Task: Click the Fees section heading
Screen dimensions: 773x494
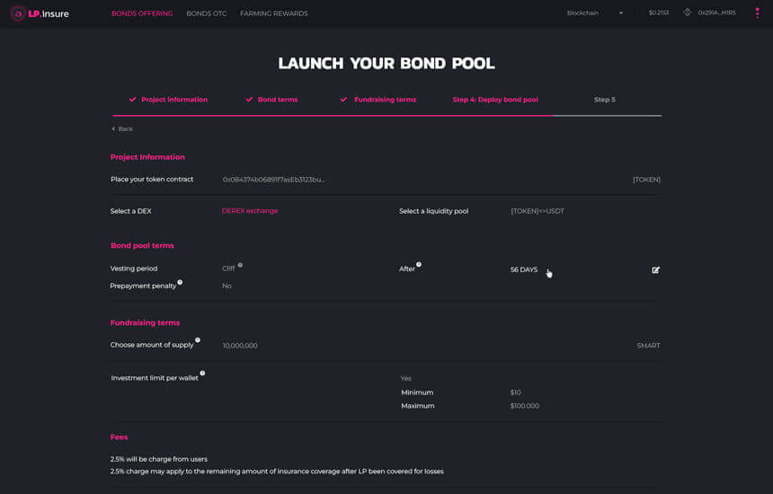Action: [119, 437]
